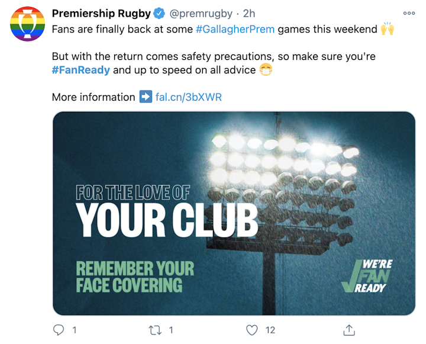Click the blue verified badge
This screenshot has width=426, height=344.
pos(159,13)
